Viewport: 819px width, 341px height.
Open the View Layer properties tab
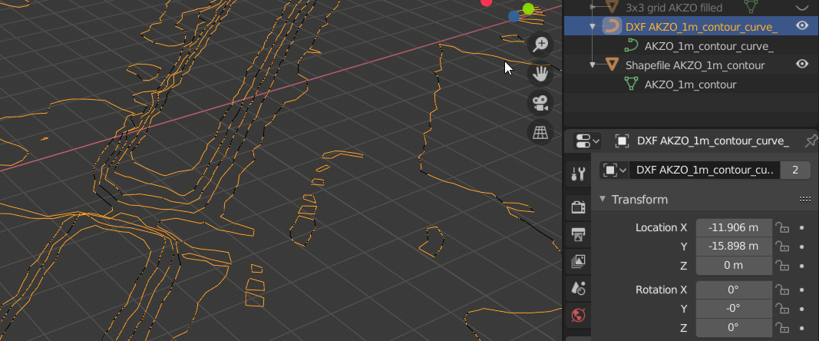pyautogui.click(x=578, y=261)
